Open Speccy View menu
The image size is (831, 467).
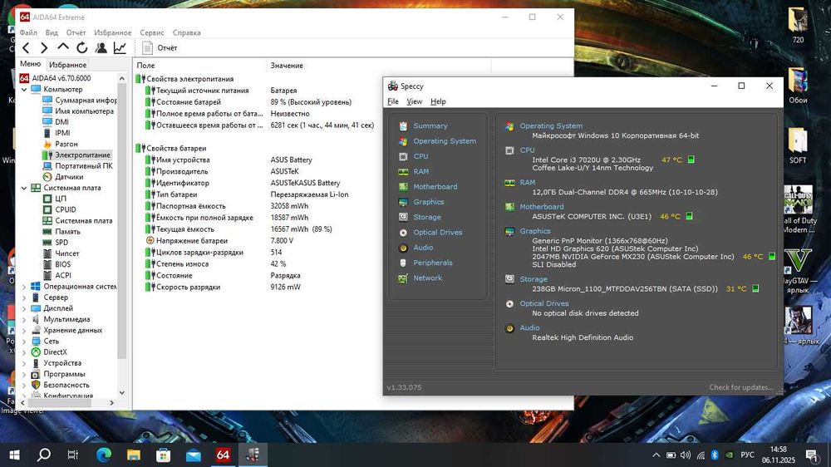415,101
